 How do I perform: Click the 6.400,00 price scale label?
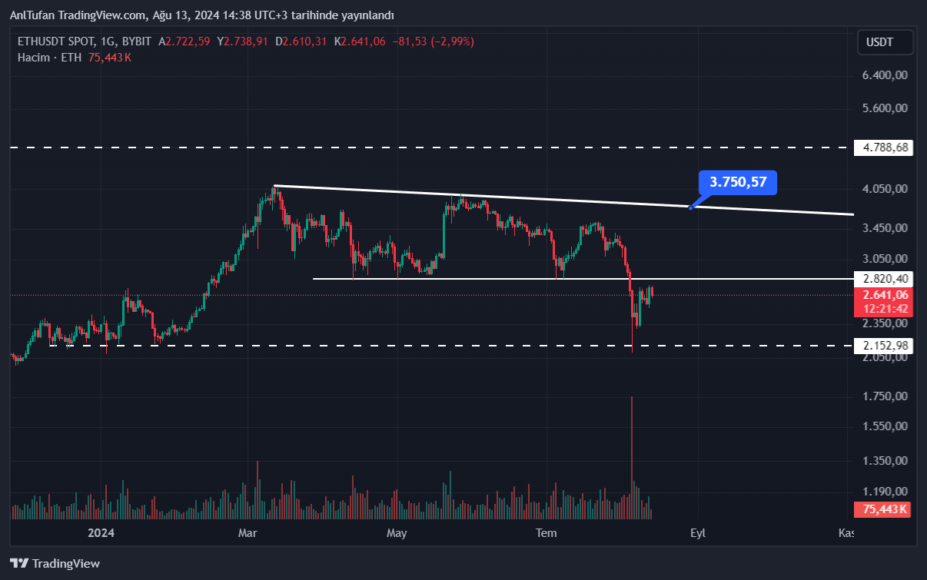(x=885, y=75)
